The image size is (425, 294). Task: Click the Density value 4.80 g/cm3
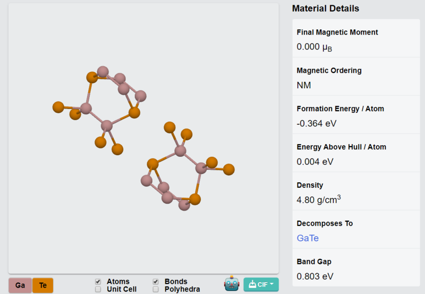point(319,199)
